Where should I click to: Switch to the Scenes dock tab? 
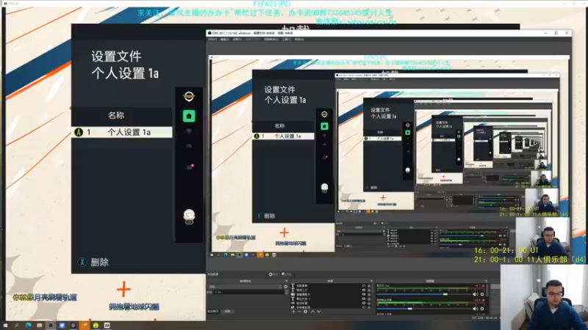(x=227, y=311)
